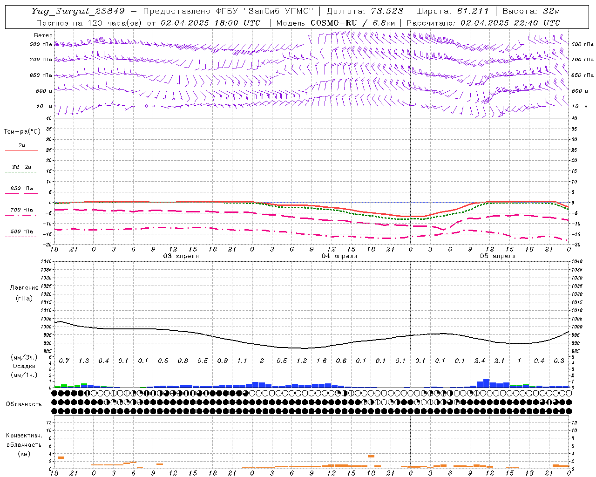Screen dimensions: 596x477
Task: Select the 1.2 three-hour precipitation value
Action: tap(302, 361)
